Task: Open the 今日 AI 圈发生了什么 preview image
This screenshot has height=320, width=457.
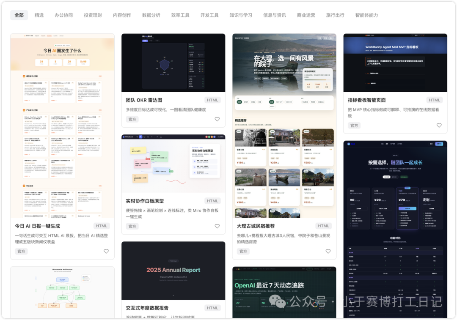Action: click(62, 126)
